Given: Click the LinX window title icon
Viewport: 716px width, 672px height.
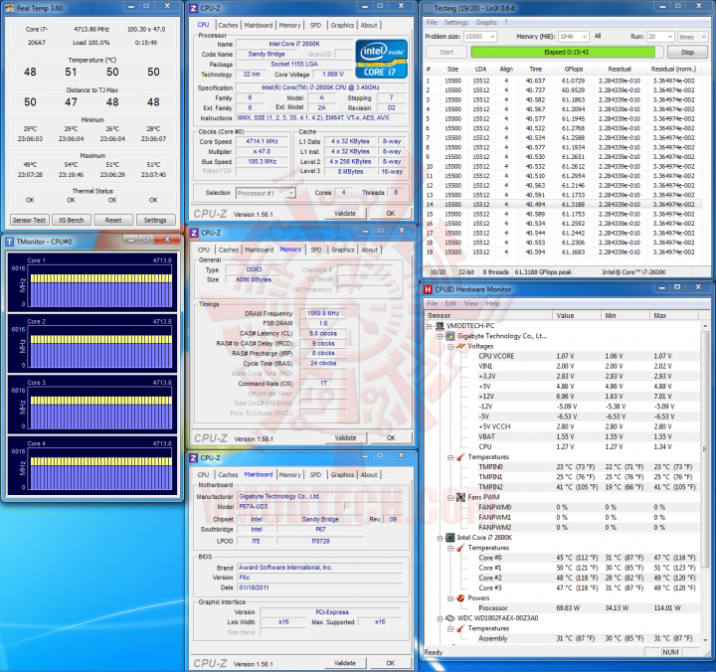Looking at the screenshot, I should coord(427,8).
